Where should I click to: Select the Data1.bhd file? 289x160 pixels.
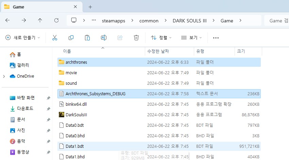pos(159,157)
